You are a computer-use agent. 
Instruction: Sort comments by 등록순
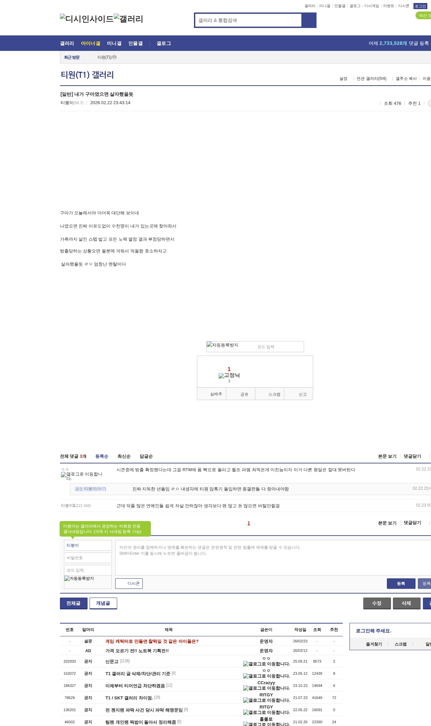point(102,456)
